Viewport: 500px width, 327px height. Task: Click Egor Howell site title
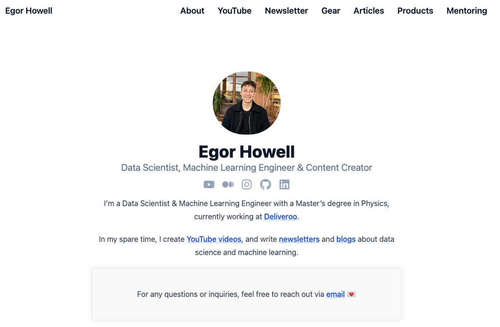pos(29,10)
